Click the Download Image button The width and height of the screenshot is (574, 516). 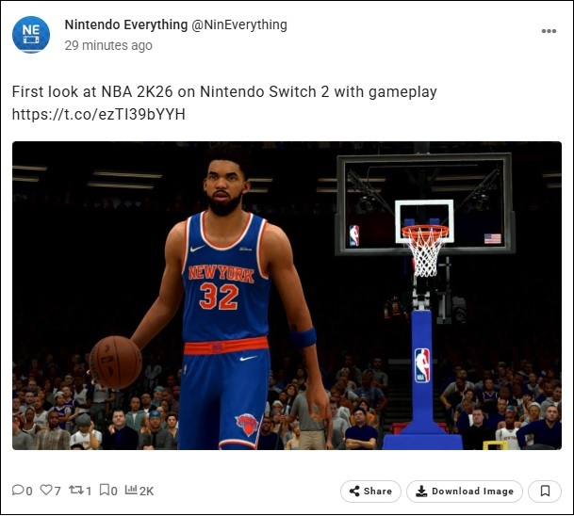[465, 491]
